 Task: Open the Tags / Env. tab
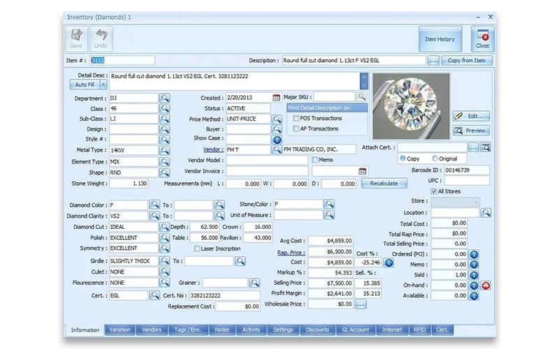click(188, 329)
